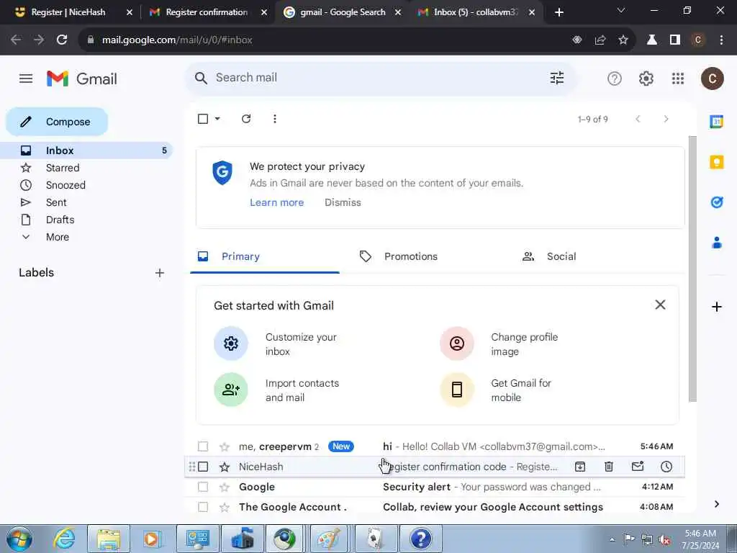Click Change profile image icon
Image resolution: width=737 pixels, height=553 pixels.
coord(457,343)
